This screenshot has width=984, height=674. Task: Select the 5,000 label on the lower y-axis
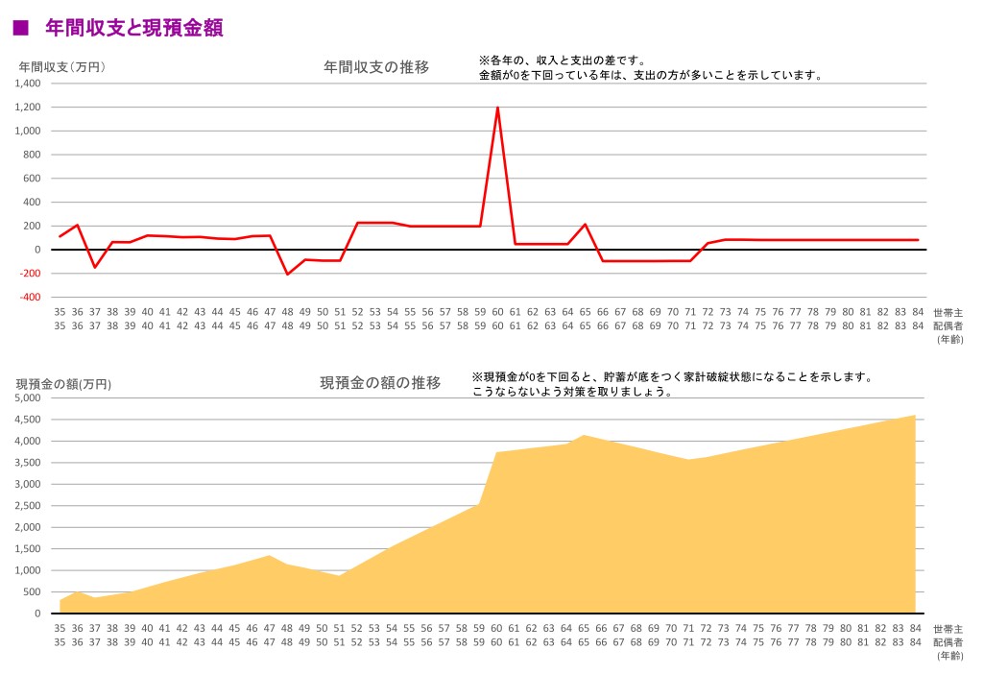click(x=29, y=397)
